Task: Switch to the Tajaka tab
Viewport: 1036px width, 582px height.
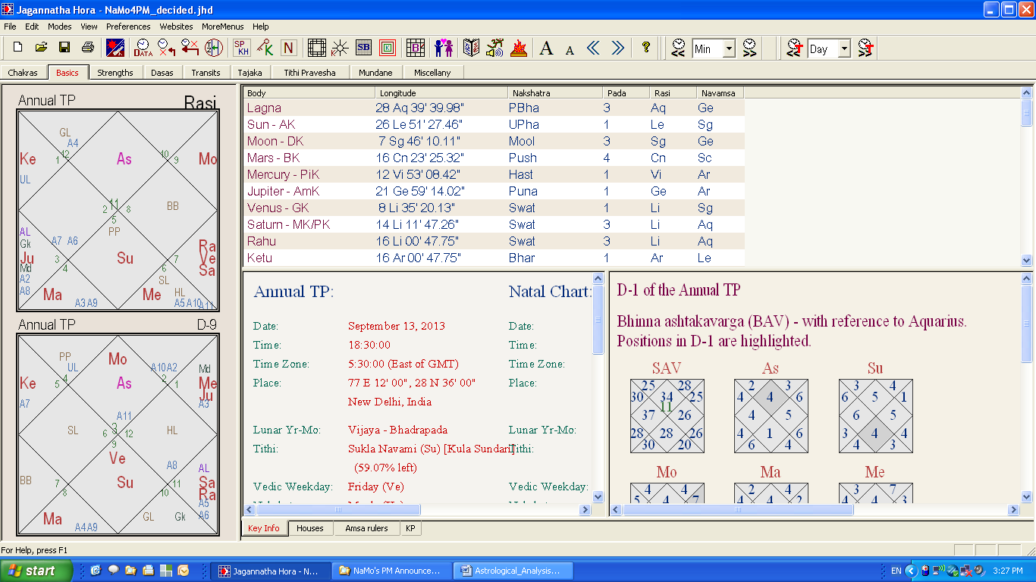Action: tap(250, 73)
